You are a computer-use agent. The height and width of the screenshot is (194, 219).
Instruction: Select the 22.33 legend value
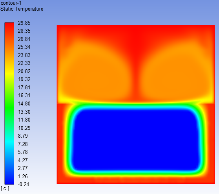24,63
